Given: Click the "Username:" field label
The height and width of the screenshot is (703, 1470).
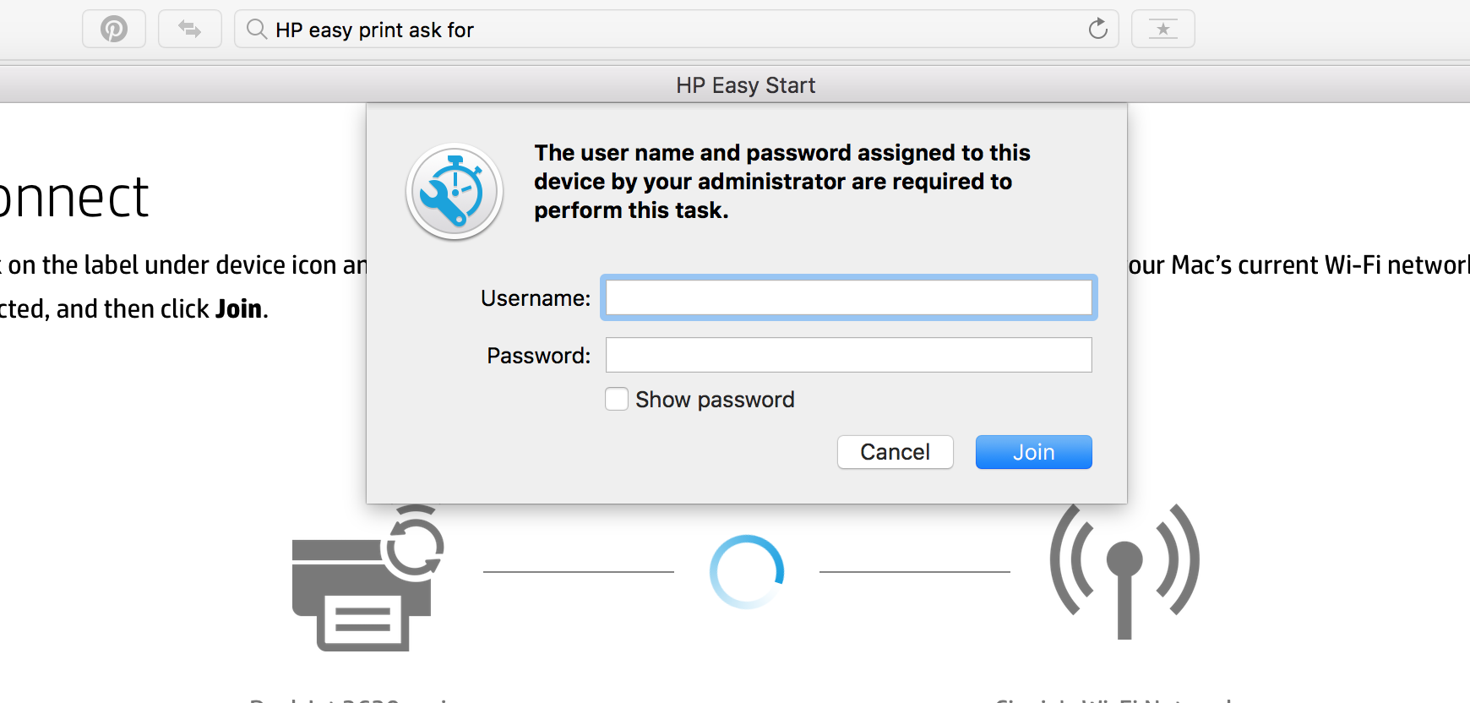Looking at the screenshot, I should [535, 298].
